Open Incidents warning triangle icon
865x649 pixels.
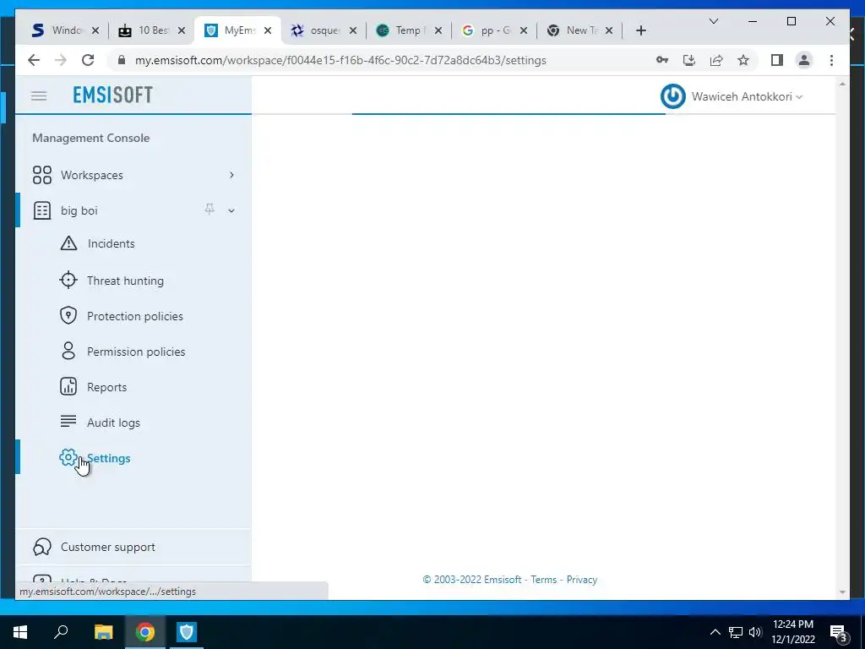[68, 243]
